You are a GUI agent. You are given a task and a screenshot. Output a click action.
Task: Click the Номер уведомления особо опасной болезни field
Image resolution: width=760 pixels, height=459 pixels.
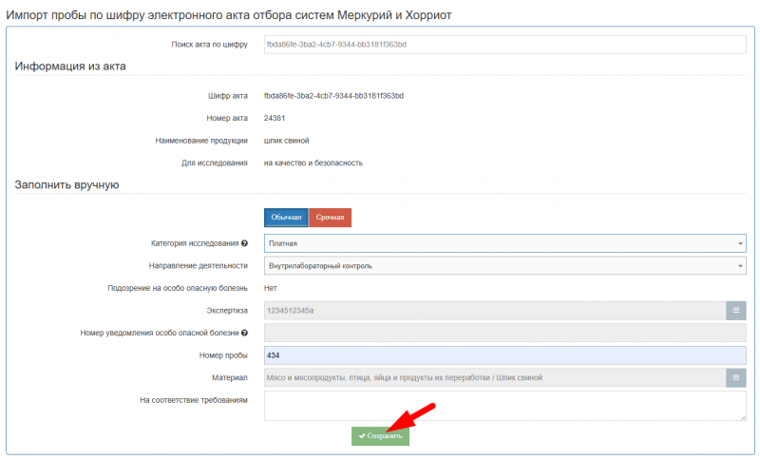point(503,333)
